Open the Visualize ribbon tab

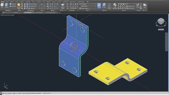(x=22, y=2)
